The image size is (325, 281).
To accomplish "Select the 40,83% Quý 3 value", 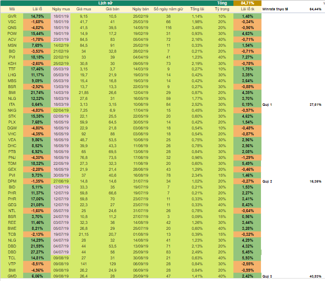I will (x=315, y=276).
